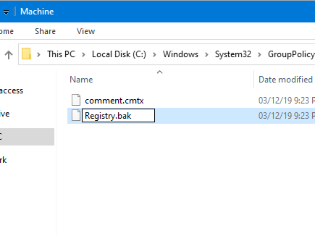Screen dimensions: 315x236
Task: Open the Quick Access Toolbar customize arrow
Action: point(6,12)
